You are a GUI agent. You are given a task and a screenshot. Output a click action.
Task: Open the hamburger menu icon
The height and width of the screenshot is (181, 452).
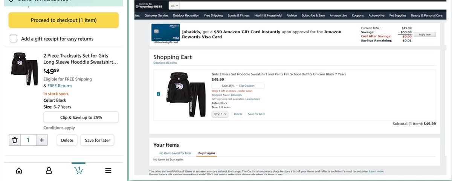pyautogui.click(x=108, y=170)
